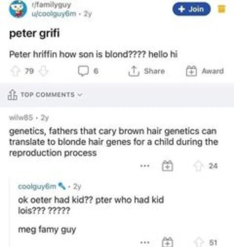Open coolguy6m's name on the reply comment
This screenshot has height=247, width=234.
pos(37,186)
